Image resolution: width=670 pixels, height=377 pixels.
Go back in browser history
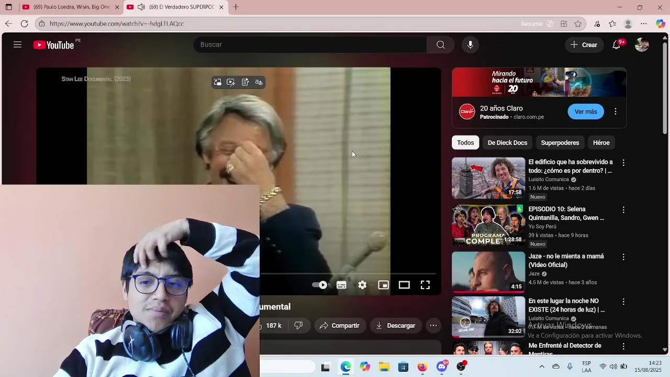[8, 24]
